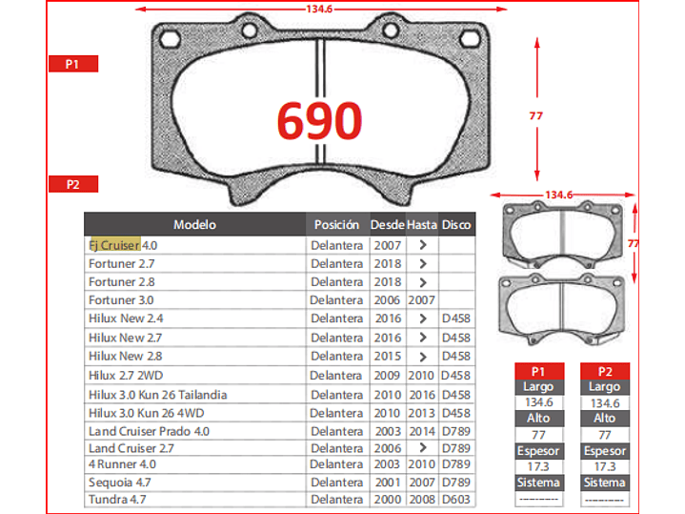Click the red P2 label left of the pad drawing
Screen dimensions: 685x514
[73, 184]
